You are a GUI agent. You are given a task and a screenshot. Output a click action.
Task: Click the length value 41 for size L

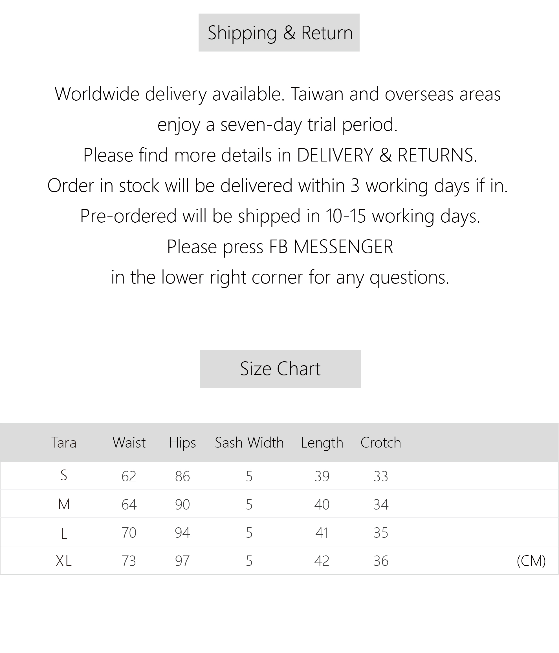pos(322,533)
